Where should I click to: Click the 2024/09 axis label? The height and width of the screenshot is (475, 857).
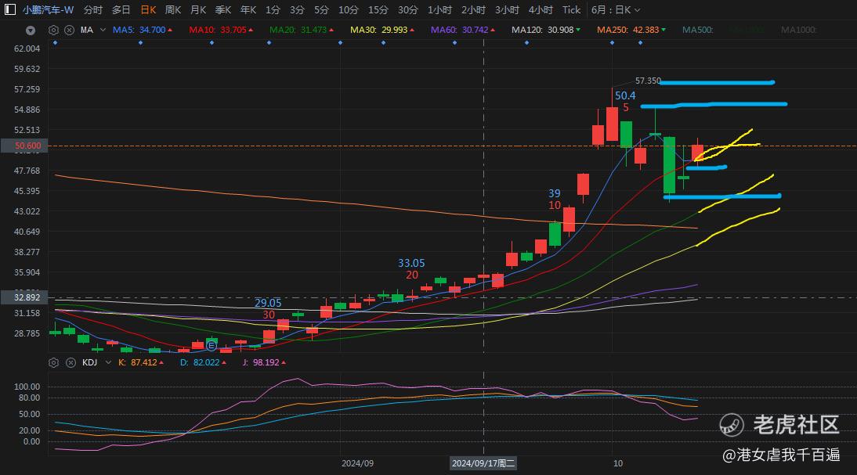point(357,463)
